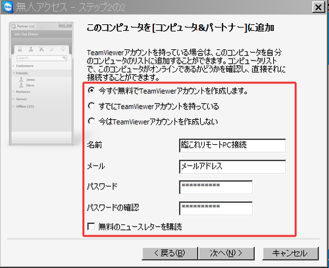Viewport: 329px width, 268px height.
Task: Click the TeamViewer logo in title bar
Action: click(8, 7)
